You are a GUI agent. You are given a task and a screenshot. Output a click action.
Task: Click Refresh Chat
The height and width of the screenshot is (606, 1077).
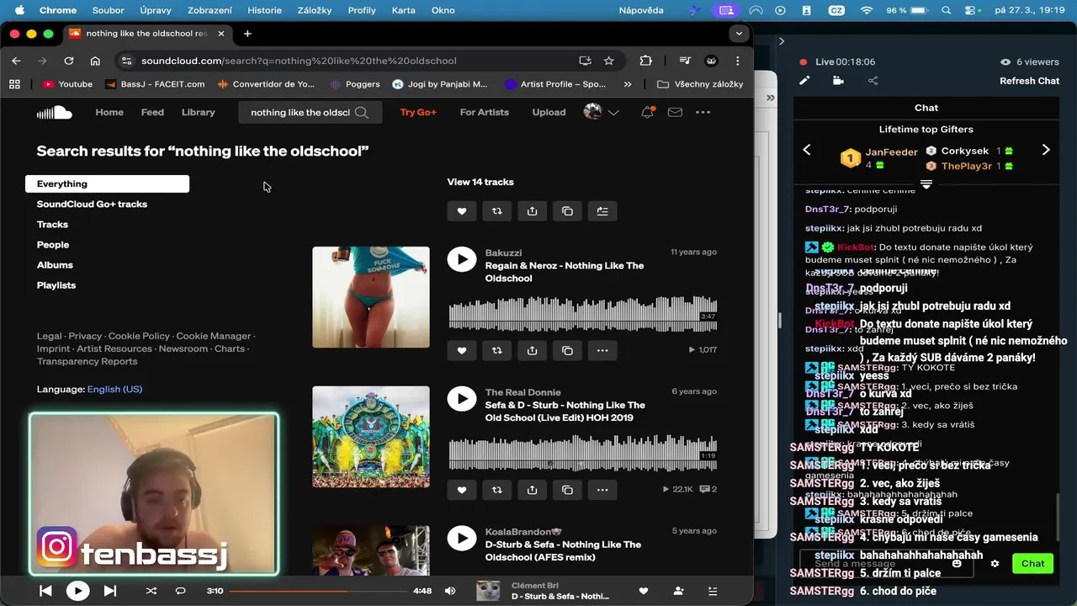coord(1029,81)
